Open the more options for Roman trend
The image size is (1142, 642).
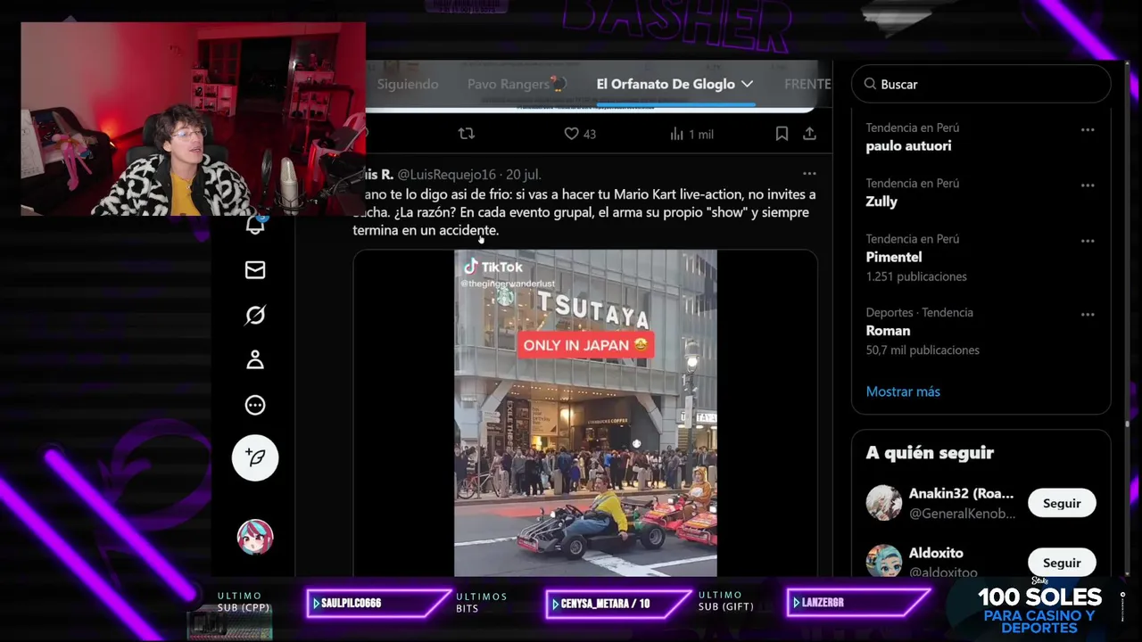(x=1088, y=314)
